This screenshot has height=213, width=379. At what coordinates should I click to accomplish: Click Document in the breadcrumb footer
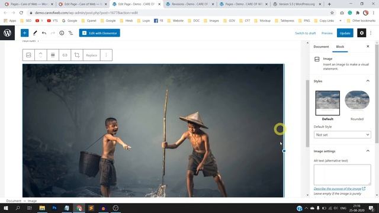(14, 201)
